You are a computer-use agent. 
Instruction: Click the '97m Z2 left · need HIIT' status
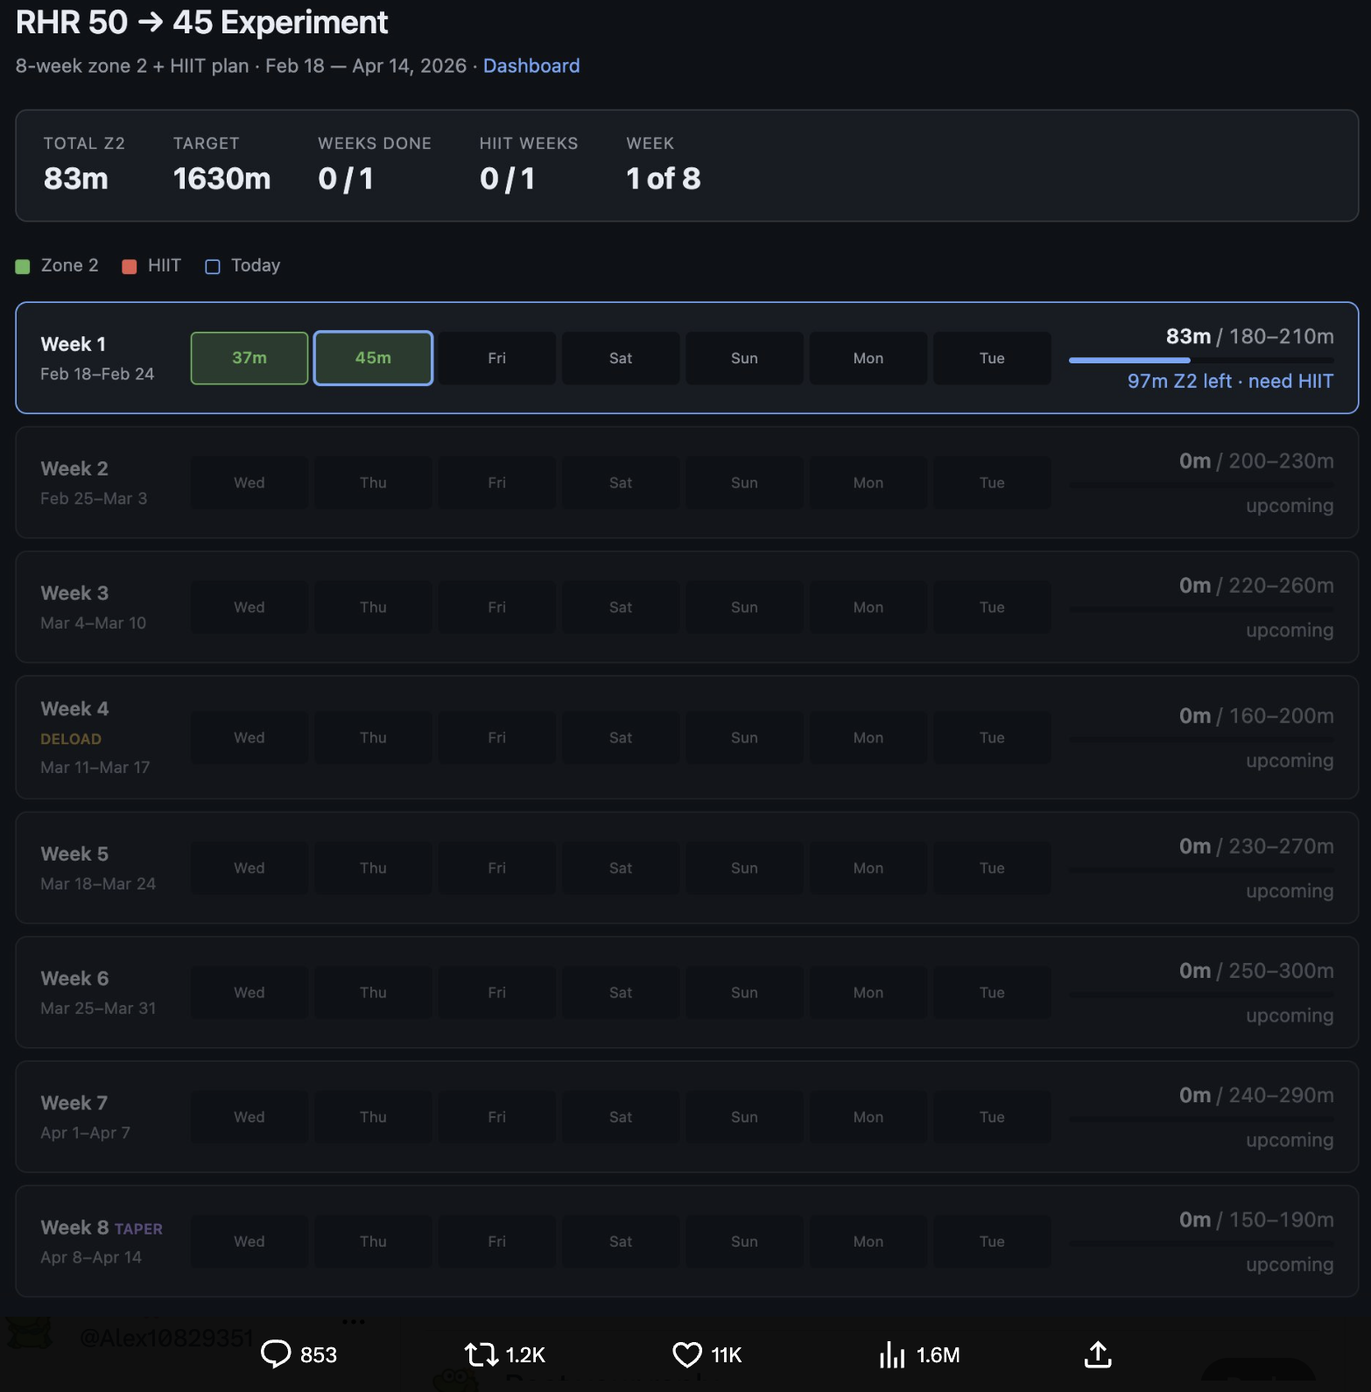tap(1230, 382)
